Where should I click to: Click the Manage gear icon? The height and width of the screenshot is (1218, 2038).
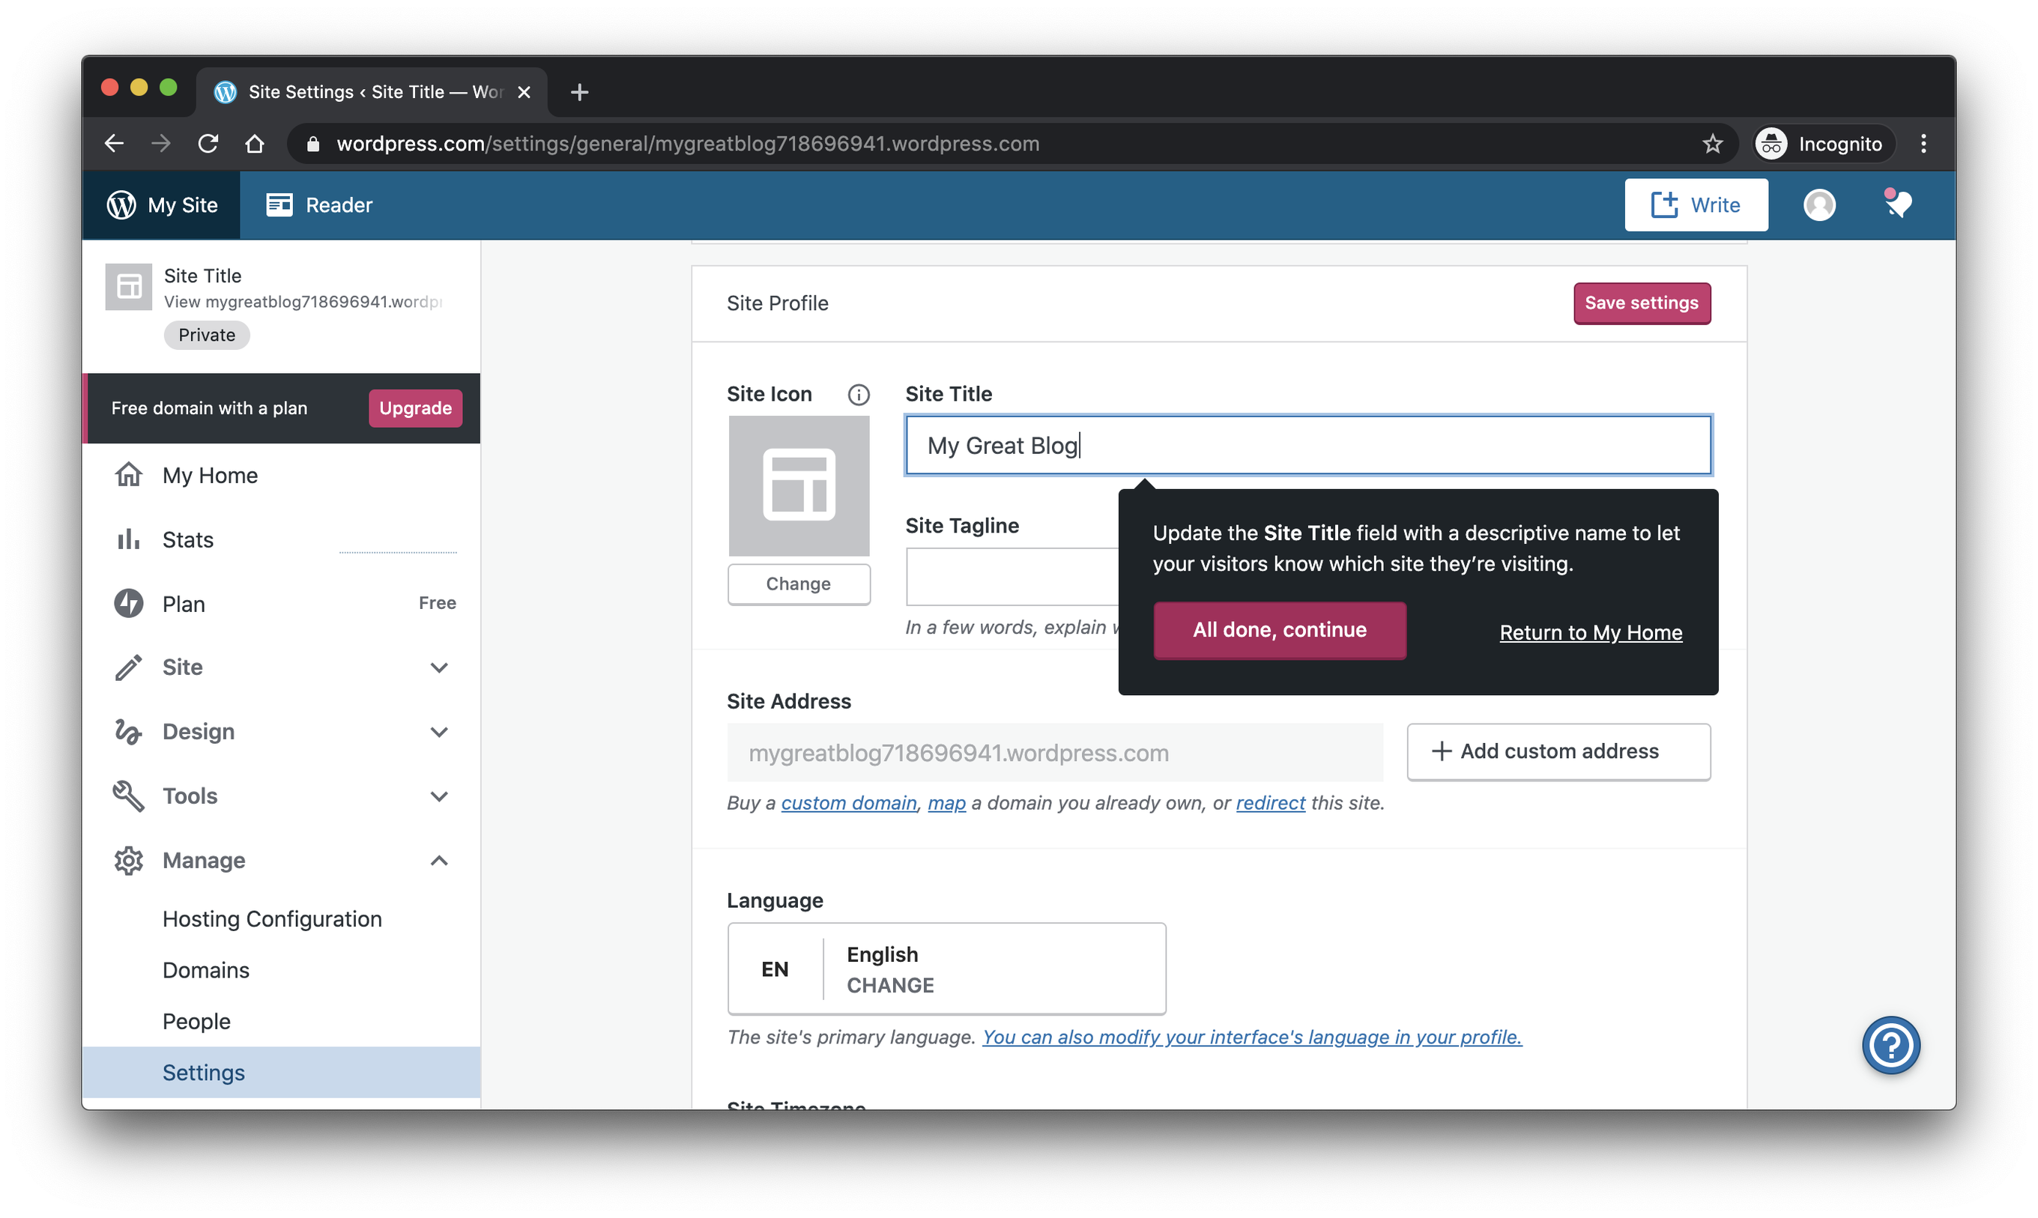point(128,860)
